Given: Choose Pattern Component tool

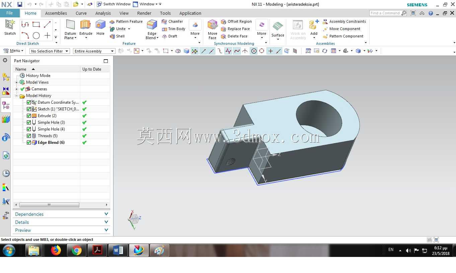Looking at the screenshot, I should coord(343,36).
